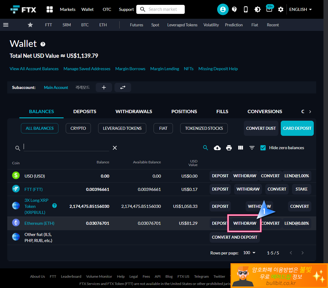The width and height of the screenshot is (328, 288).
Task: Clear the balance search with X icon
Action: pyautogui.click(x=114, y=148)
